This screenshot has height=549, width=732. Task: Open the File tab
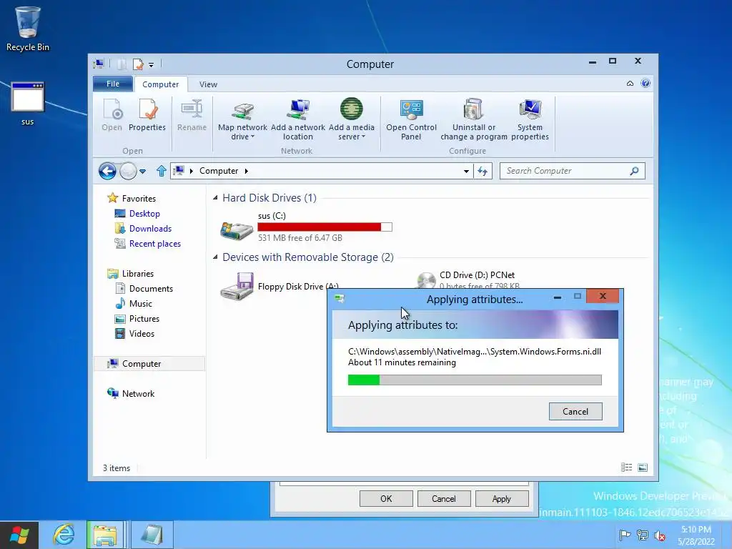pos(113,84)
